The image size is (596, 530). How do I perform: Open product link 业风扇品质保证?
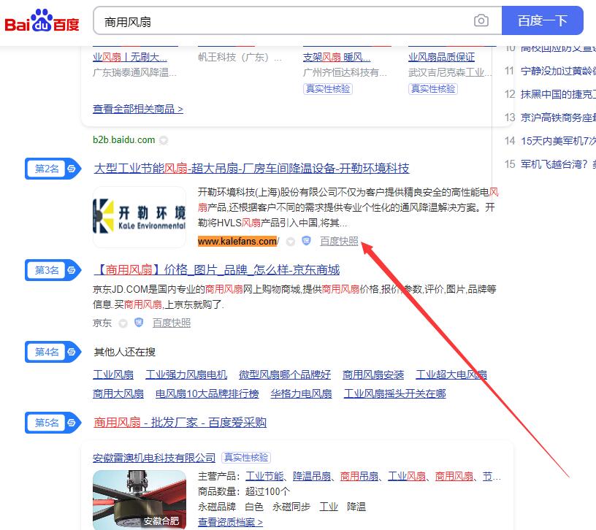(442, 58)
